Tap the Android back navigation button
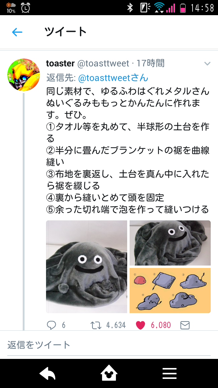Screen dimensions: 218x388 pyautogui.click(x=48, y=373)
